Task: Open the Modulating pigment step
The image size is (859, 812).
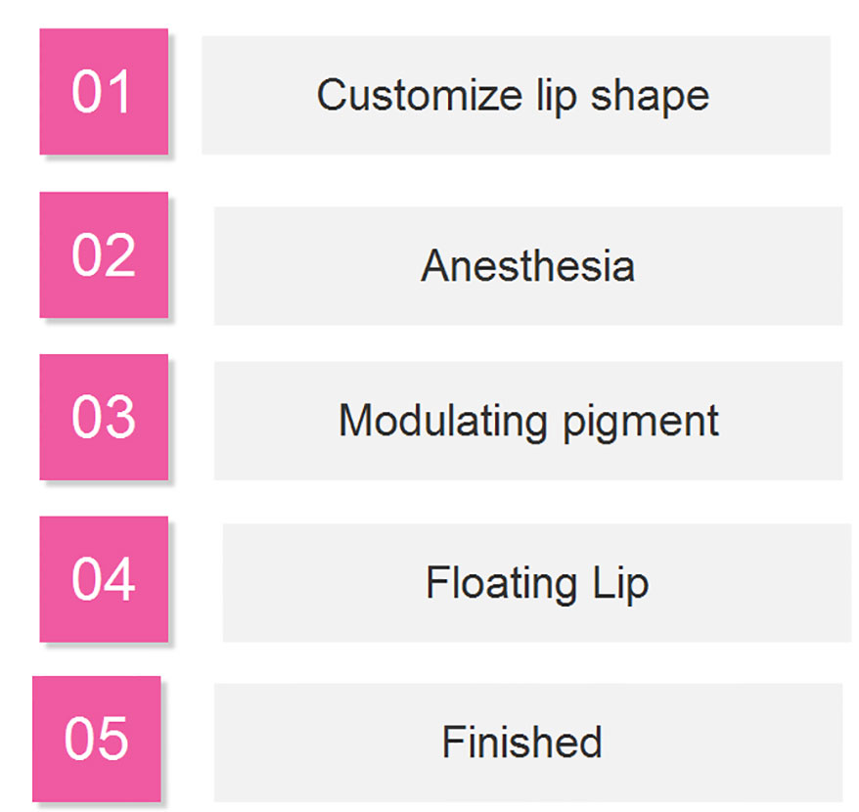Action: [528, 421]
